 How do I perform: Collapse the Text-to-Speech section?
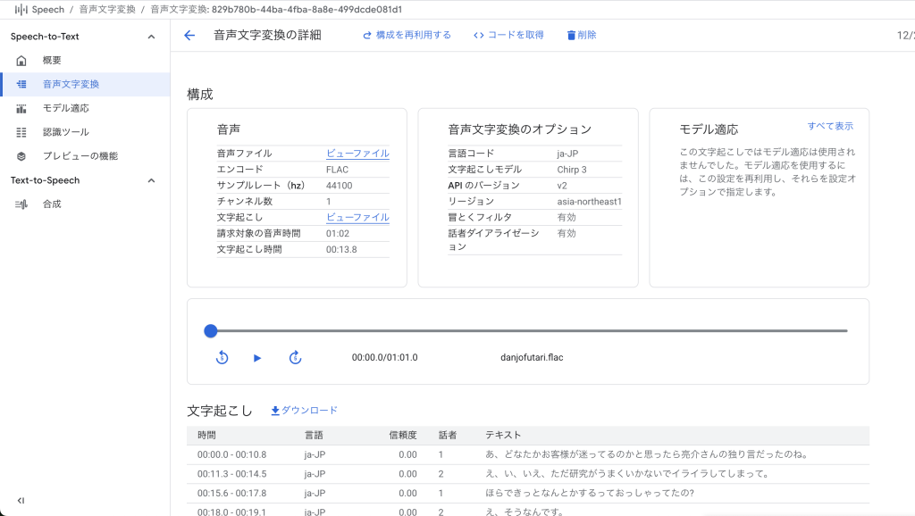[151, 180]
